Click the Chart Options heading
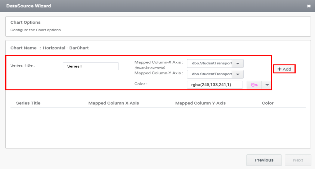 tap(26, 22)
